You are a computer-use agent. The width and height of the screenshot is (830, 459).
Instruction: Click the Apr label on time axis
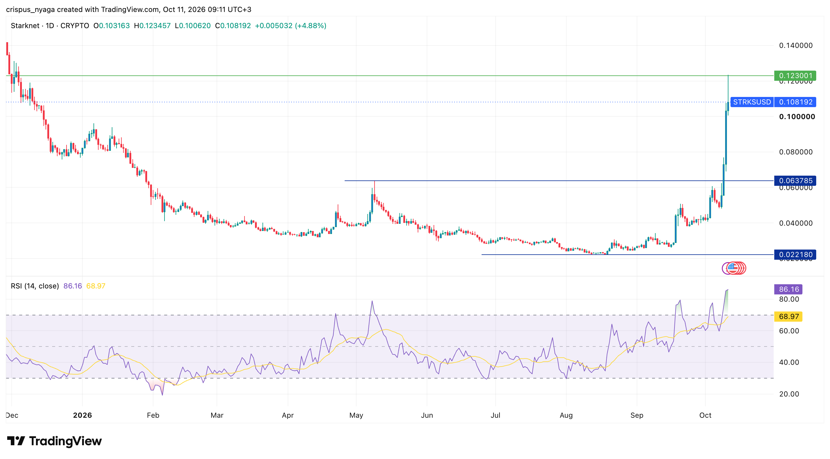coord(288,415)
